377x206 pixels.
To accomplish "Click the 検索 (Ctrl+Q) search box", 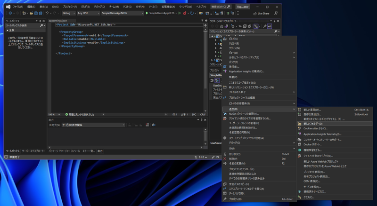I will 221,7.
